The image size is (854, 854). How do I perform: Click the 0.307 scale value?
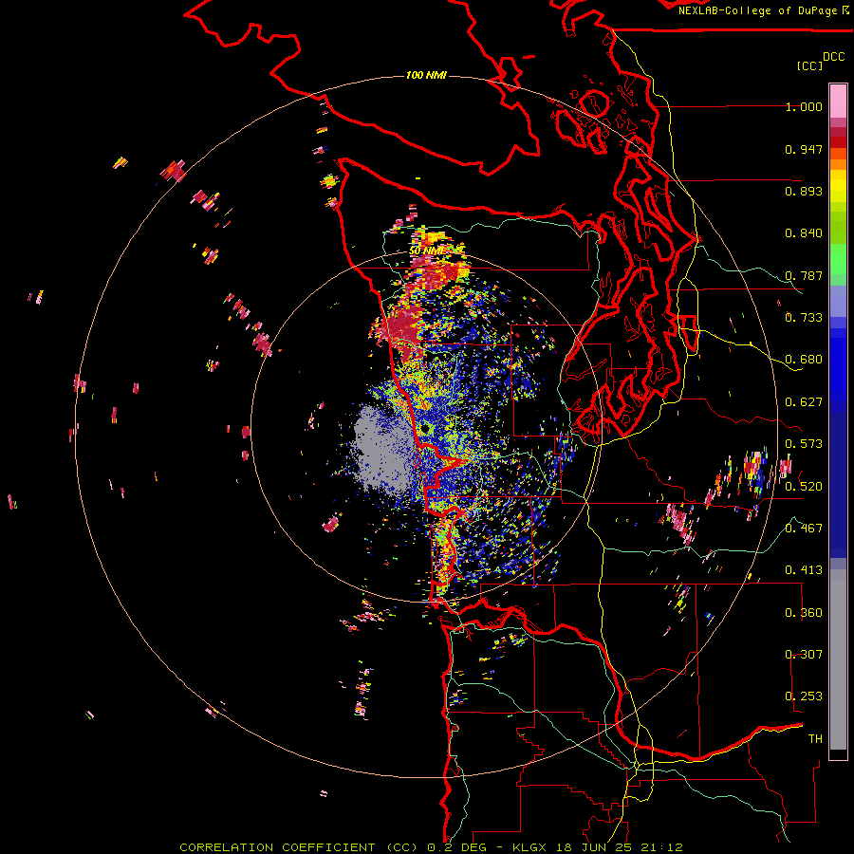(x=804, y=654)
